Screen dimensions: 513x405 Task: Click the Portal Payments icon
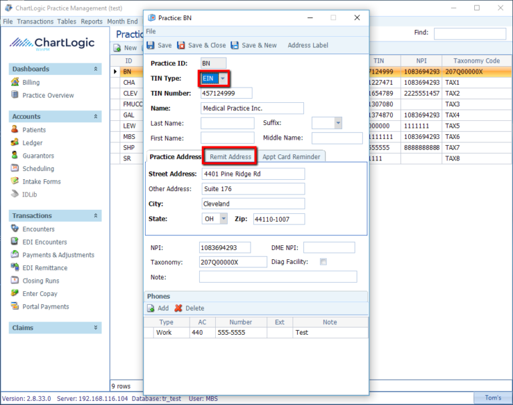point(15,306)
